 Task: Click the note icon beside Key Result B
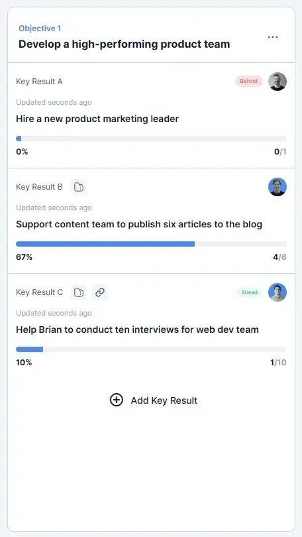tap(79, 187)
